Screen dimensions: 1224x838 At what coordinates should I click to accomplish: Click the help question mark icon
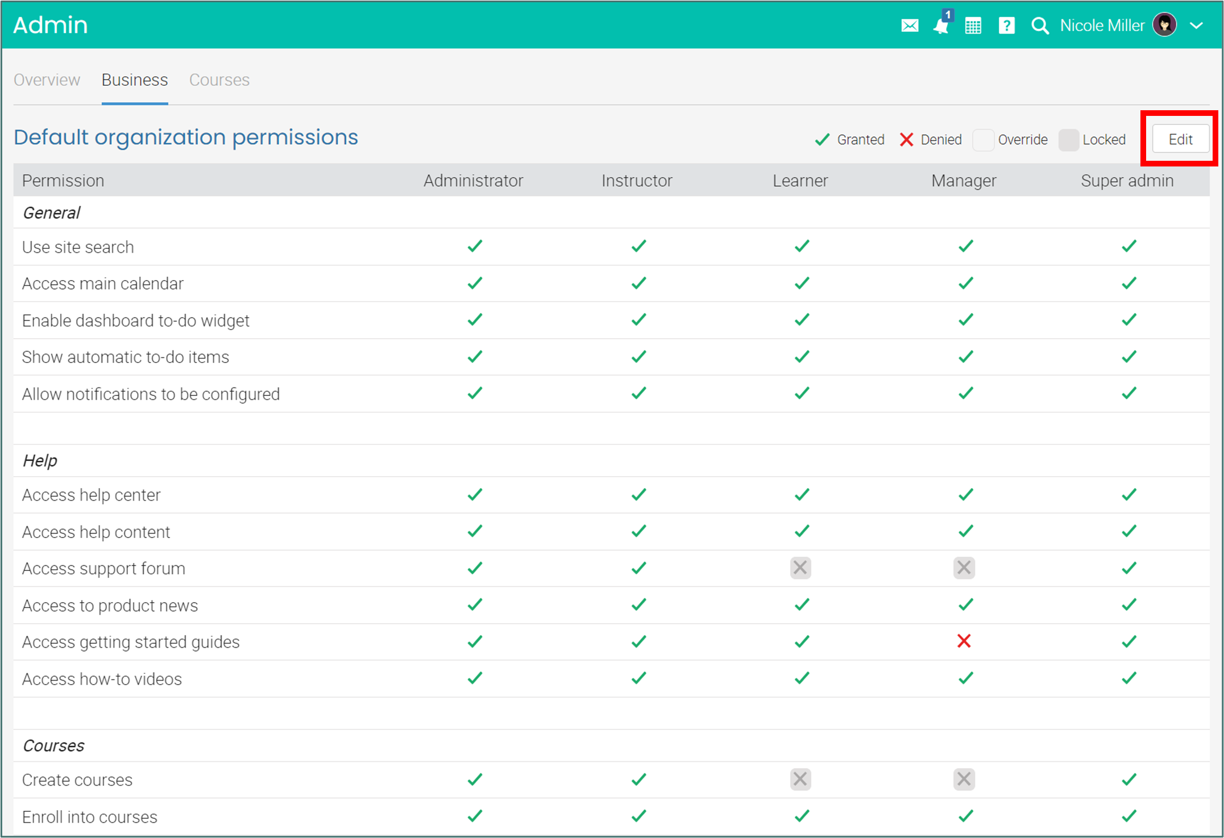point(1006,26)
